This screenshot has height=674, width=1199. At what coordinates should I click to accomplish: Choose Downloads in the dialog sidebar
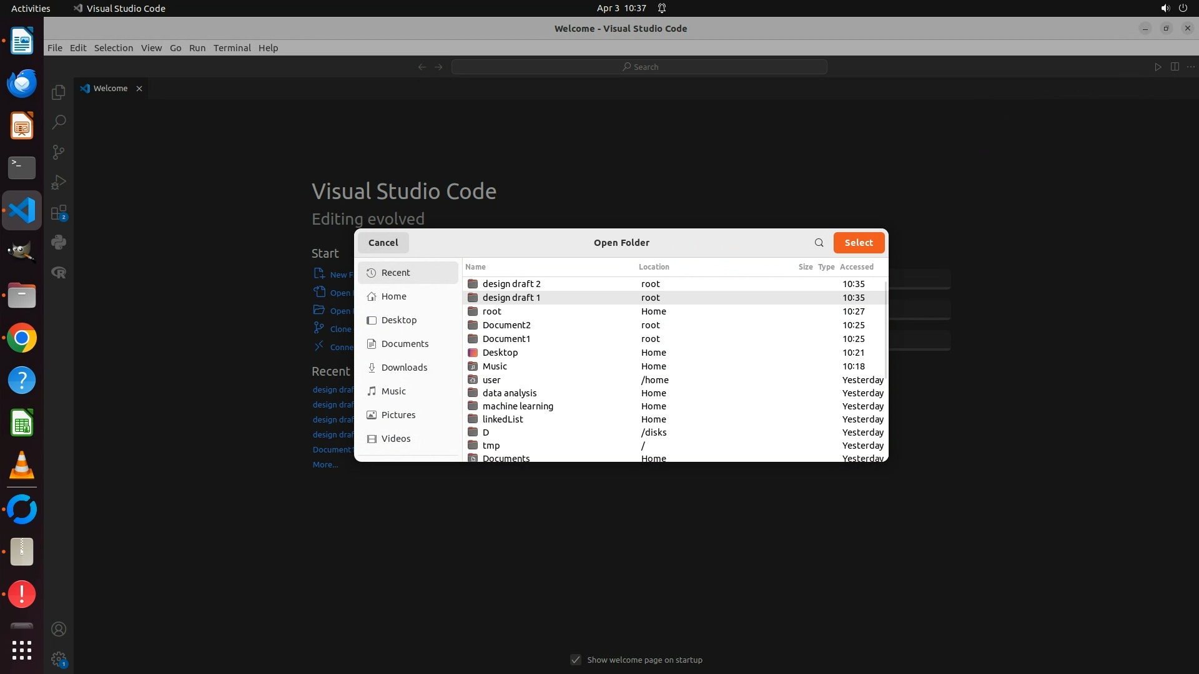pos(404,368)
